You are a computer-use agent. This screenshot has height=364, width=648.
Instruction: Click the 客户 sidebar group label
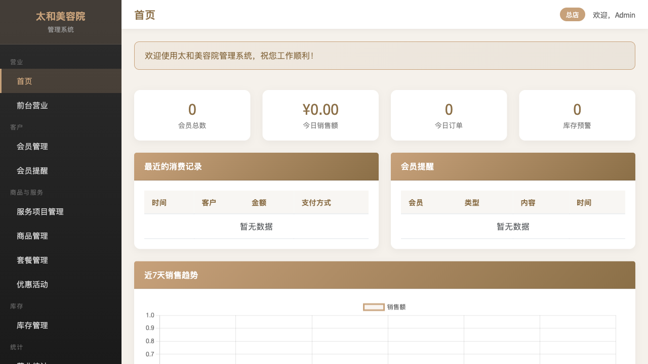pos(17,127)
